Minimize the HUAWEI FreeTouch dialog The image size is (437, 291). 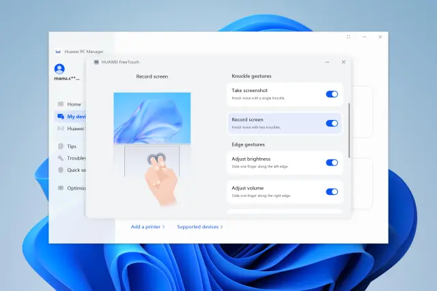[326, 62]
